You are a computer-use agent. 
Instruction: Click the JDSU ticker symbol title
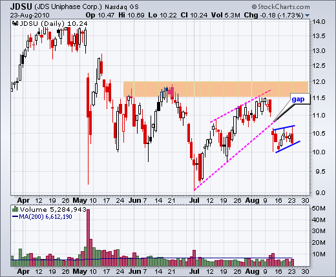pos(21,6)
